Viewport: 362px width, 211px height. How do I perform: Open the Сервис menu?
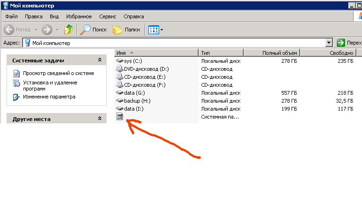click(x=107, y=16)
